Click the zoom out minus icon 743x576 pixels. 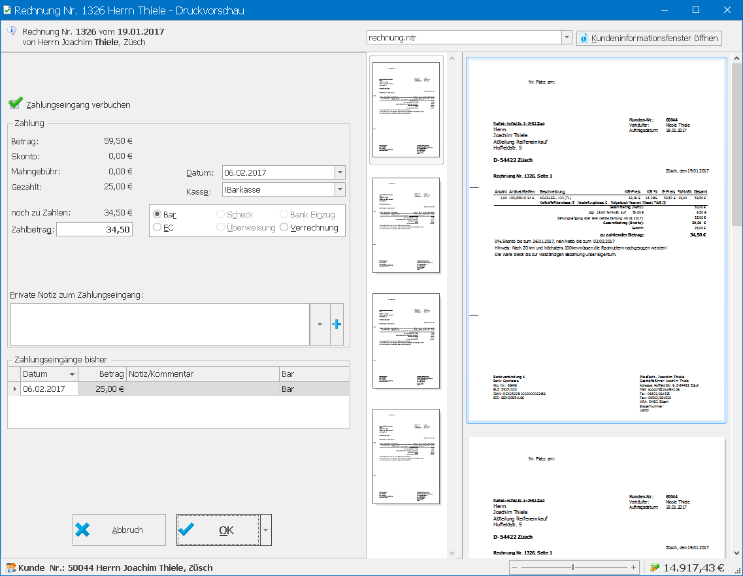click(x=514, y=567)
